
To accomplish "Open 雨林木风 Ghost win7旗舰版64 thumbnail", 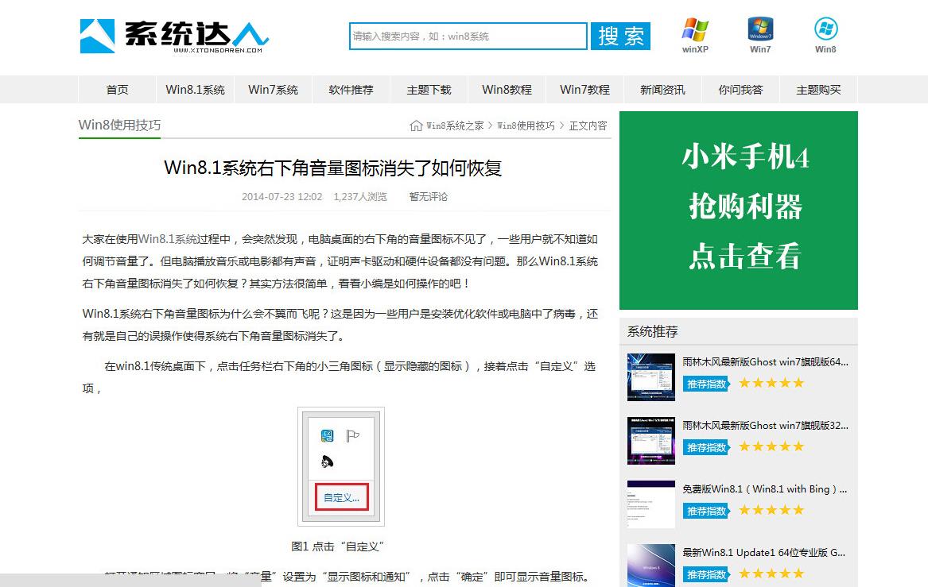I will tap(650, 377).
